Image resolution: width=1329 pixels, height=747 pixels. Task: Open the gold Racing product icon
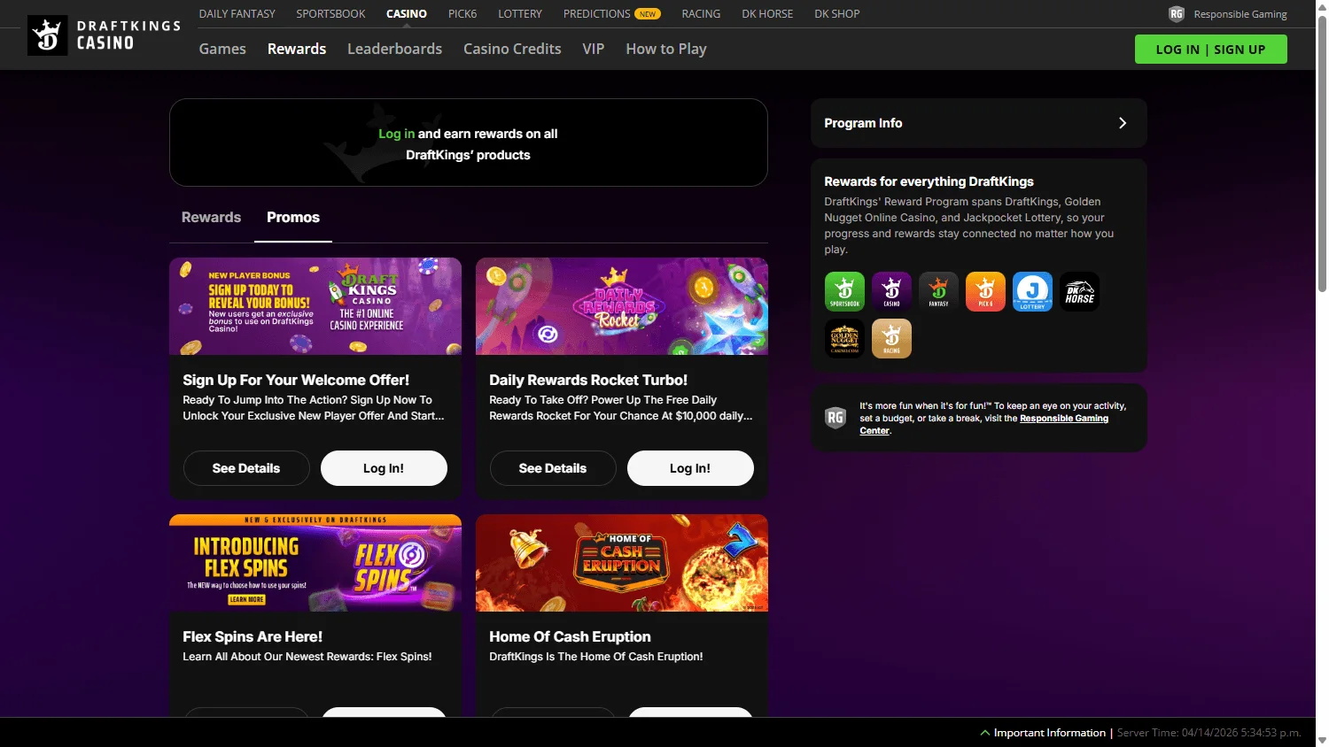(891, 338)
